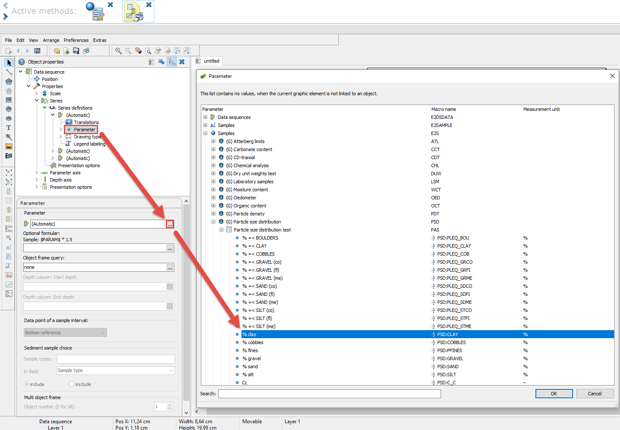The height and width of the screenshot is (430, 620).
Task: Collapse the (G) Particle size distribution node
Action: [213, 222]
